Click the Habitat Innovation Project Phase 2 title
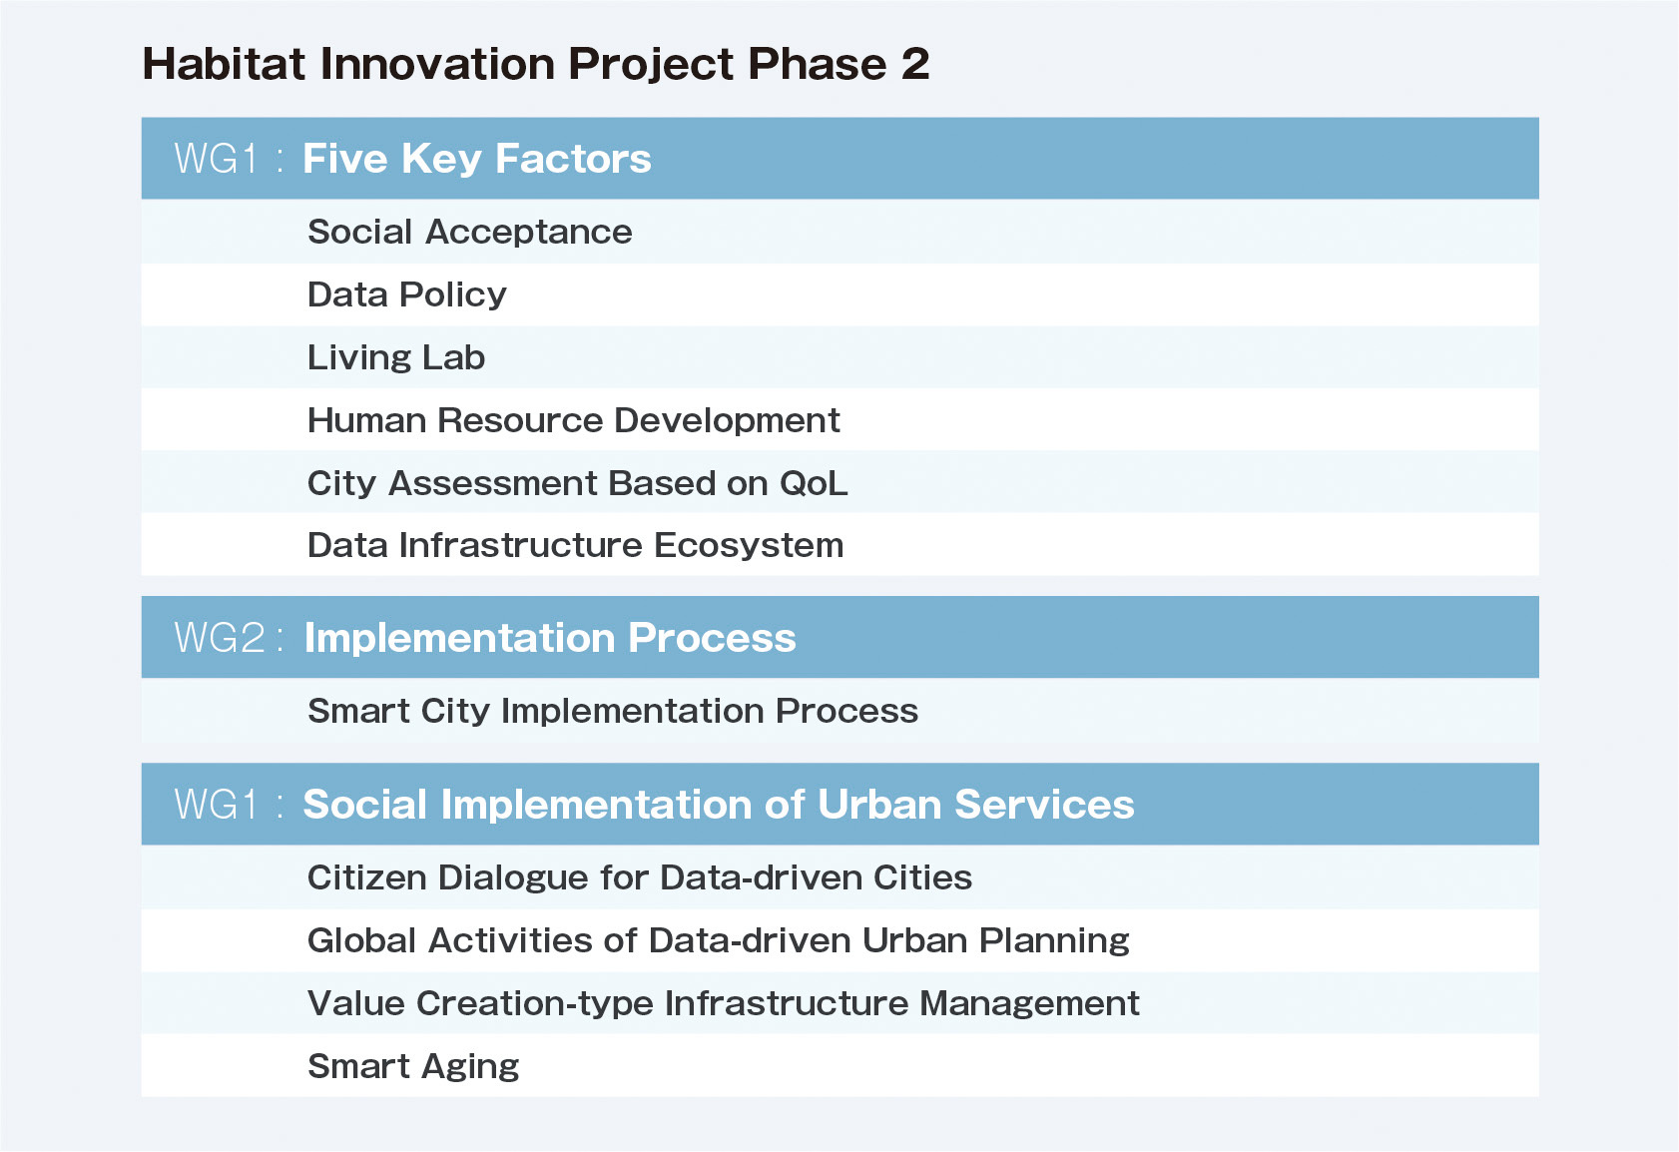The image size is (1679, 1152). click(x=536, y=64)
